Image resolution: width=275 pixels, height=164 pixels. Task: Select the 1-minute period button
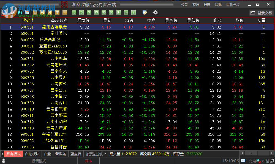(74, 12)
